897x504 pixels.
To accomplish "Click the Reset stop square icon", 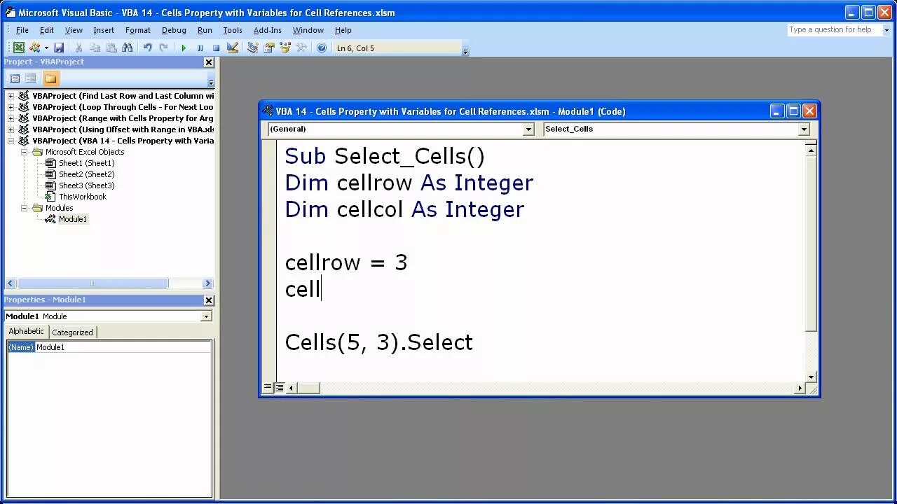I will [x=216, y=48].
